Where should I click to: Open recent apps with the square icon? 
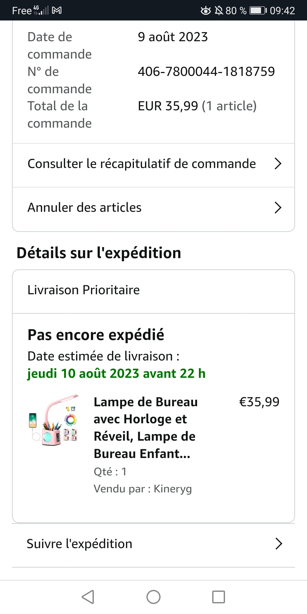(219, 597)
